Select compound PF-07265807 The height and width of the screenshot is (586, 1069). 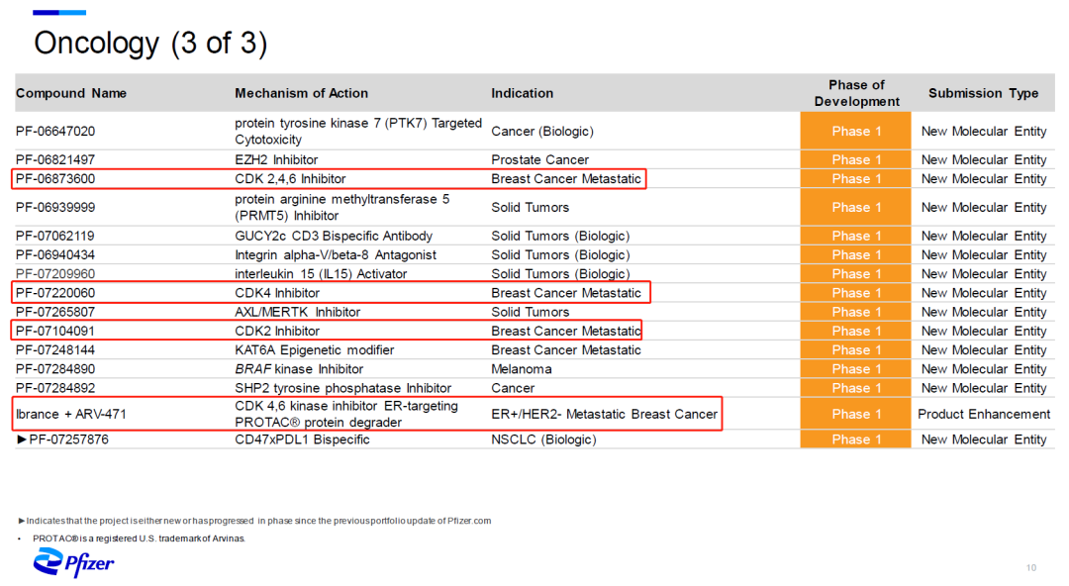55,313
